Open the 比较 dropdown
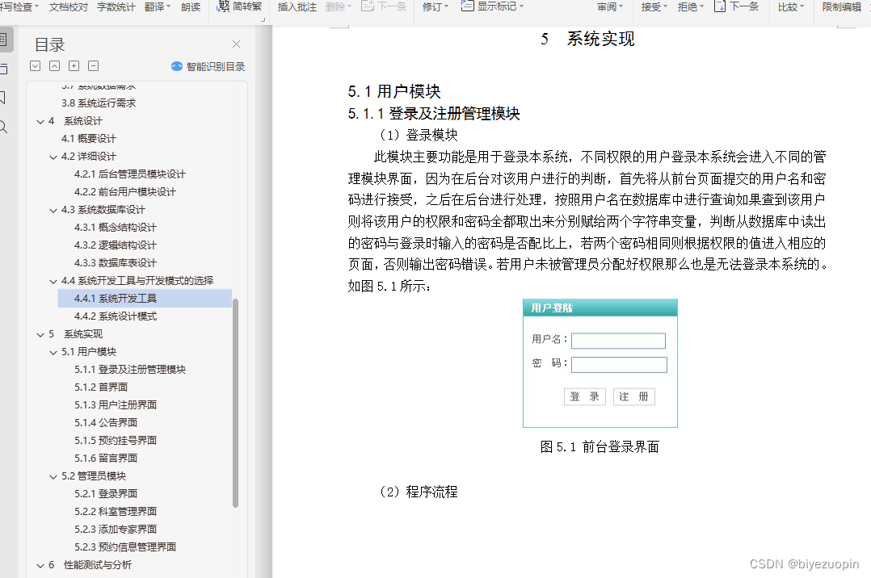Image resolution: width=871 pixels, height=578 pixels. pos(790,6)
